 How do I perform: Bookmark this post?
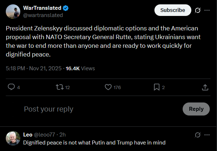157,87
